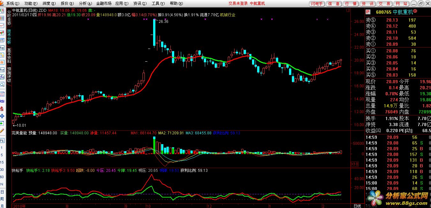Click the red circled 2 after 中航重机

click(415, 11)
